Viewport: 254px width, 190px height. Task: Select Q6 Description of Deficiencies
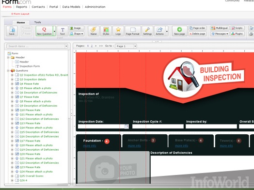38,93
